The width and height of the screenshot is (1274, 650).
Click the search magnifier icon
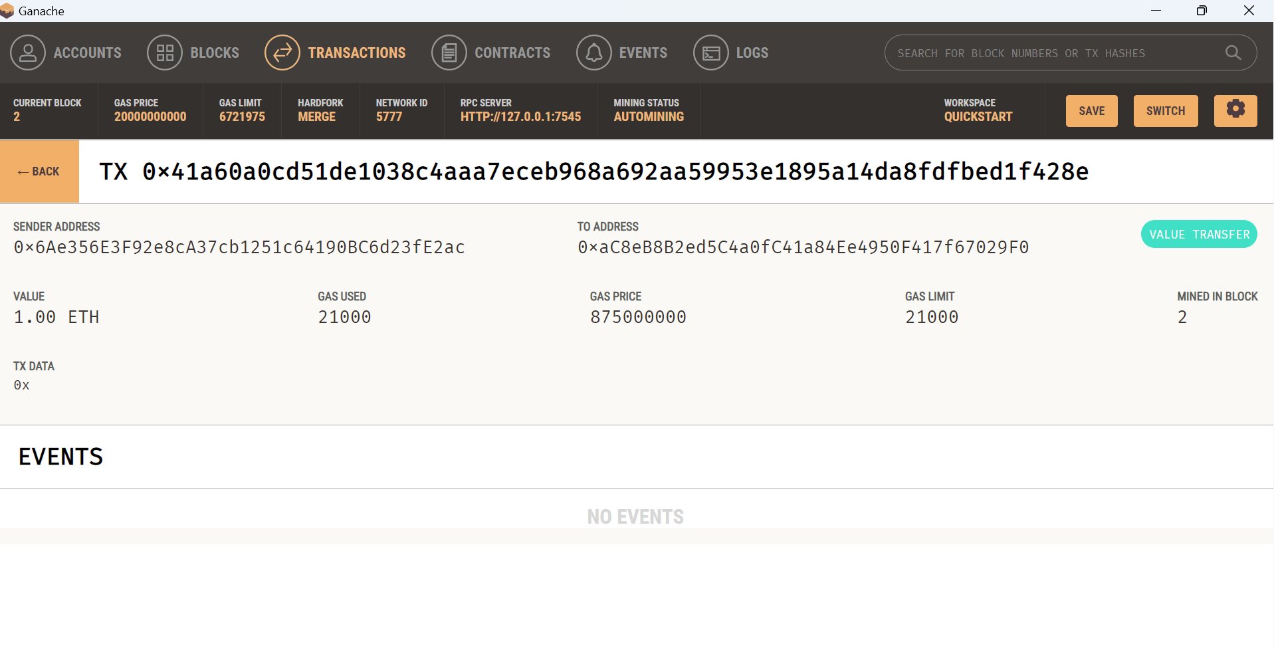pyautogui.click(x=1233, y=53)
